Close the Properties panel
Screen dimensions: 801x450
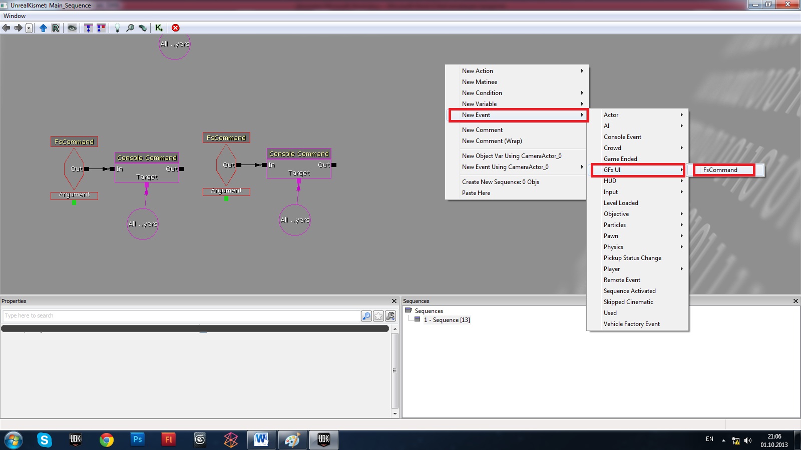pos(394,301)
